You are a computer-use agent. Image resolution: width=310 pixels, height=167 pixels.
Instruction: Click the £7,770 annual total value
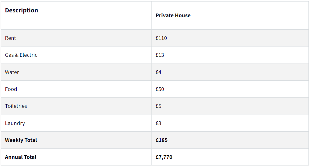(x=164, y=157)
